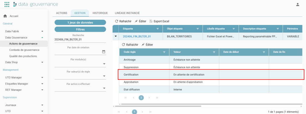Open the user account icon

pos(298,4)
